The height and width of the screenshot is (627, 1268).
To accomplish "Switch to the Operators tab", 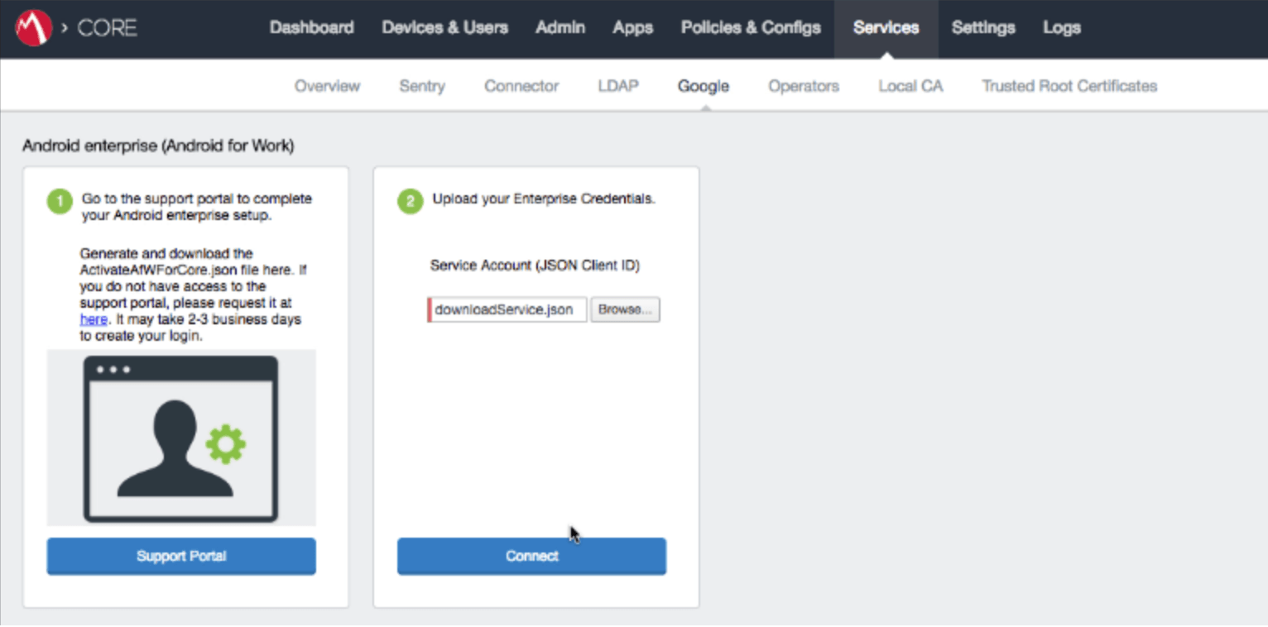I will pos(804,86).
